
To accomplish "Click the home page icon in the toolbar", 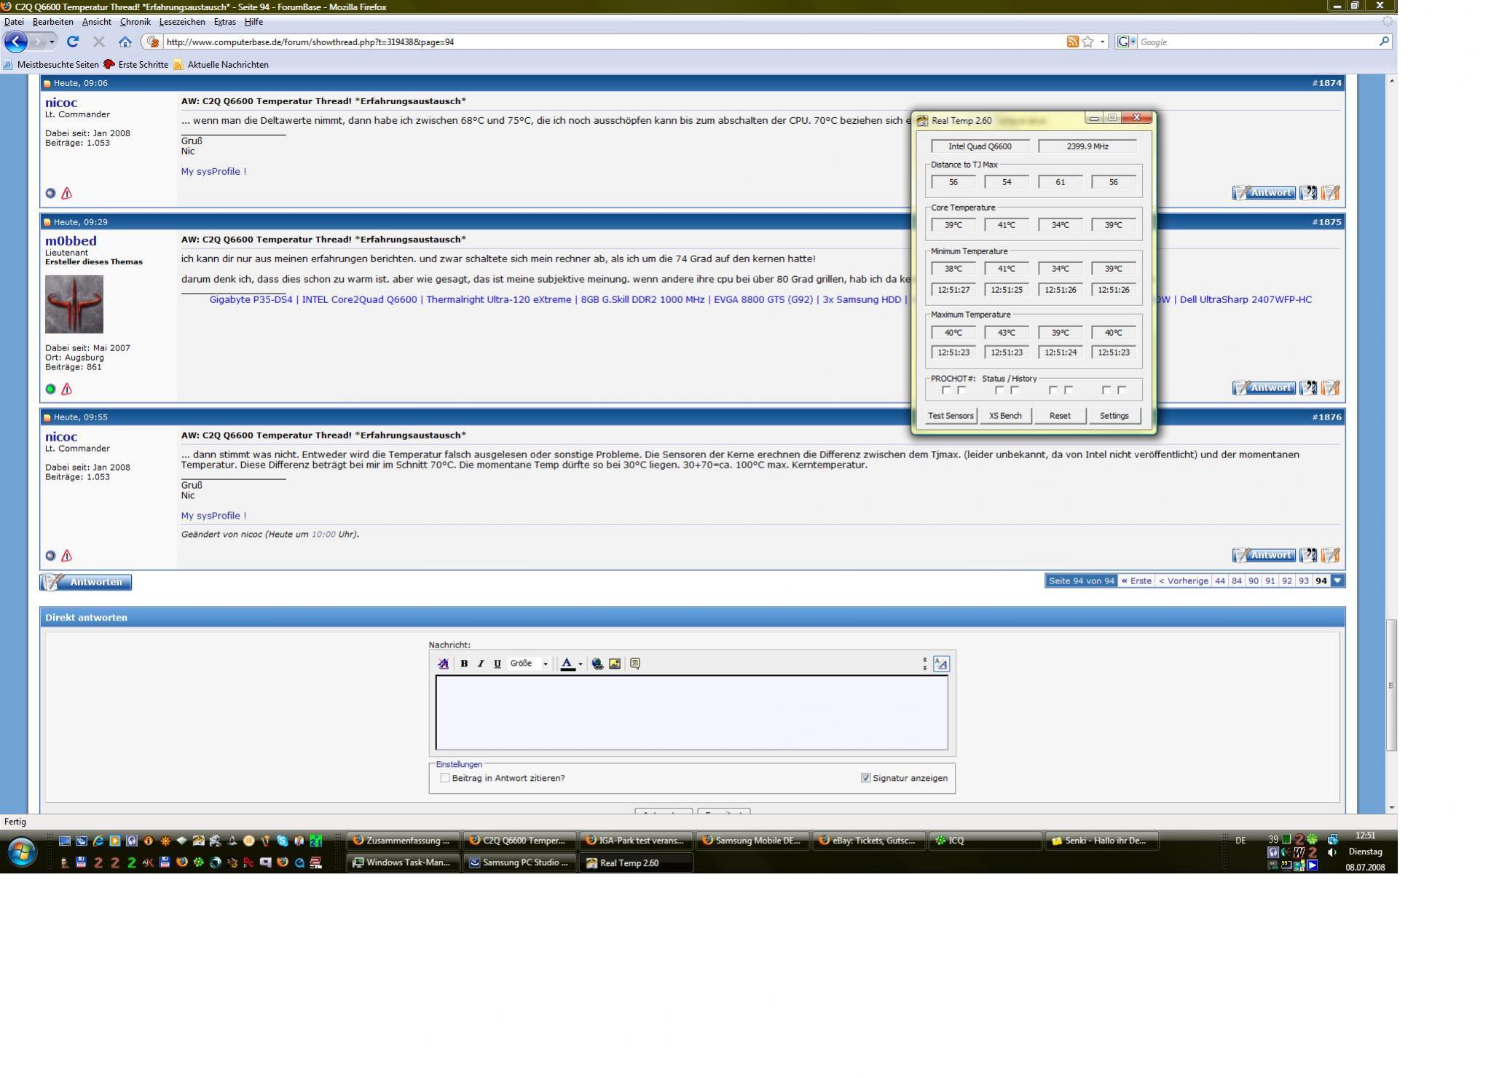I will point(125,42).
